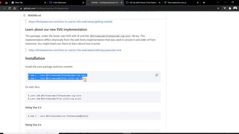Open the getting-started fontawesome.com link
The image size is (239, 134).
tap(70, 22)
